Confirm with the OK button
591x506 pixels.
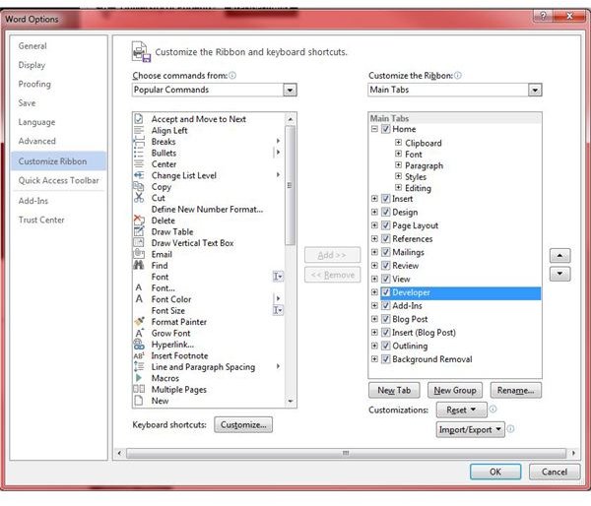(495, 472)
